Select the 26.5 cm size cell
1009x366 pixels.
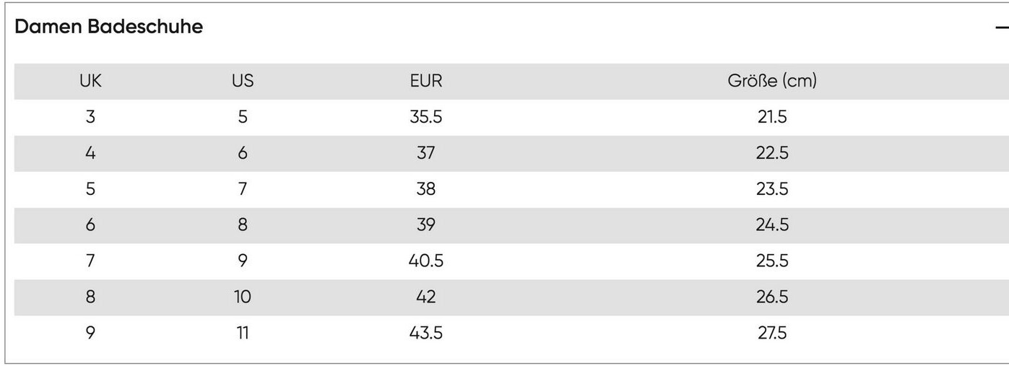click(771, 297)
